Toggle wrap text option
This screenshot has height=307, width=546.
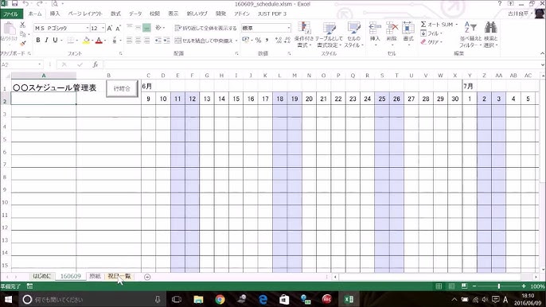point(206,28)
